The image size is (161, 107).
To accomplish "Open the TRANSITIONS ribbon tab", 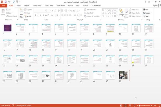I will click(37, 6).
